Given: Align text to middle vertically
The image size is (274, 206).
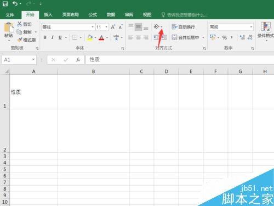Looking at the screenshot, I should (x=138, y=27).
